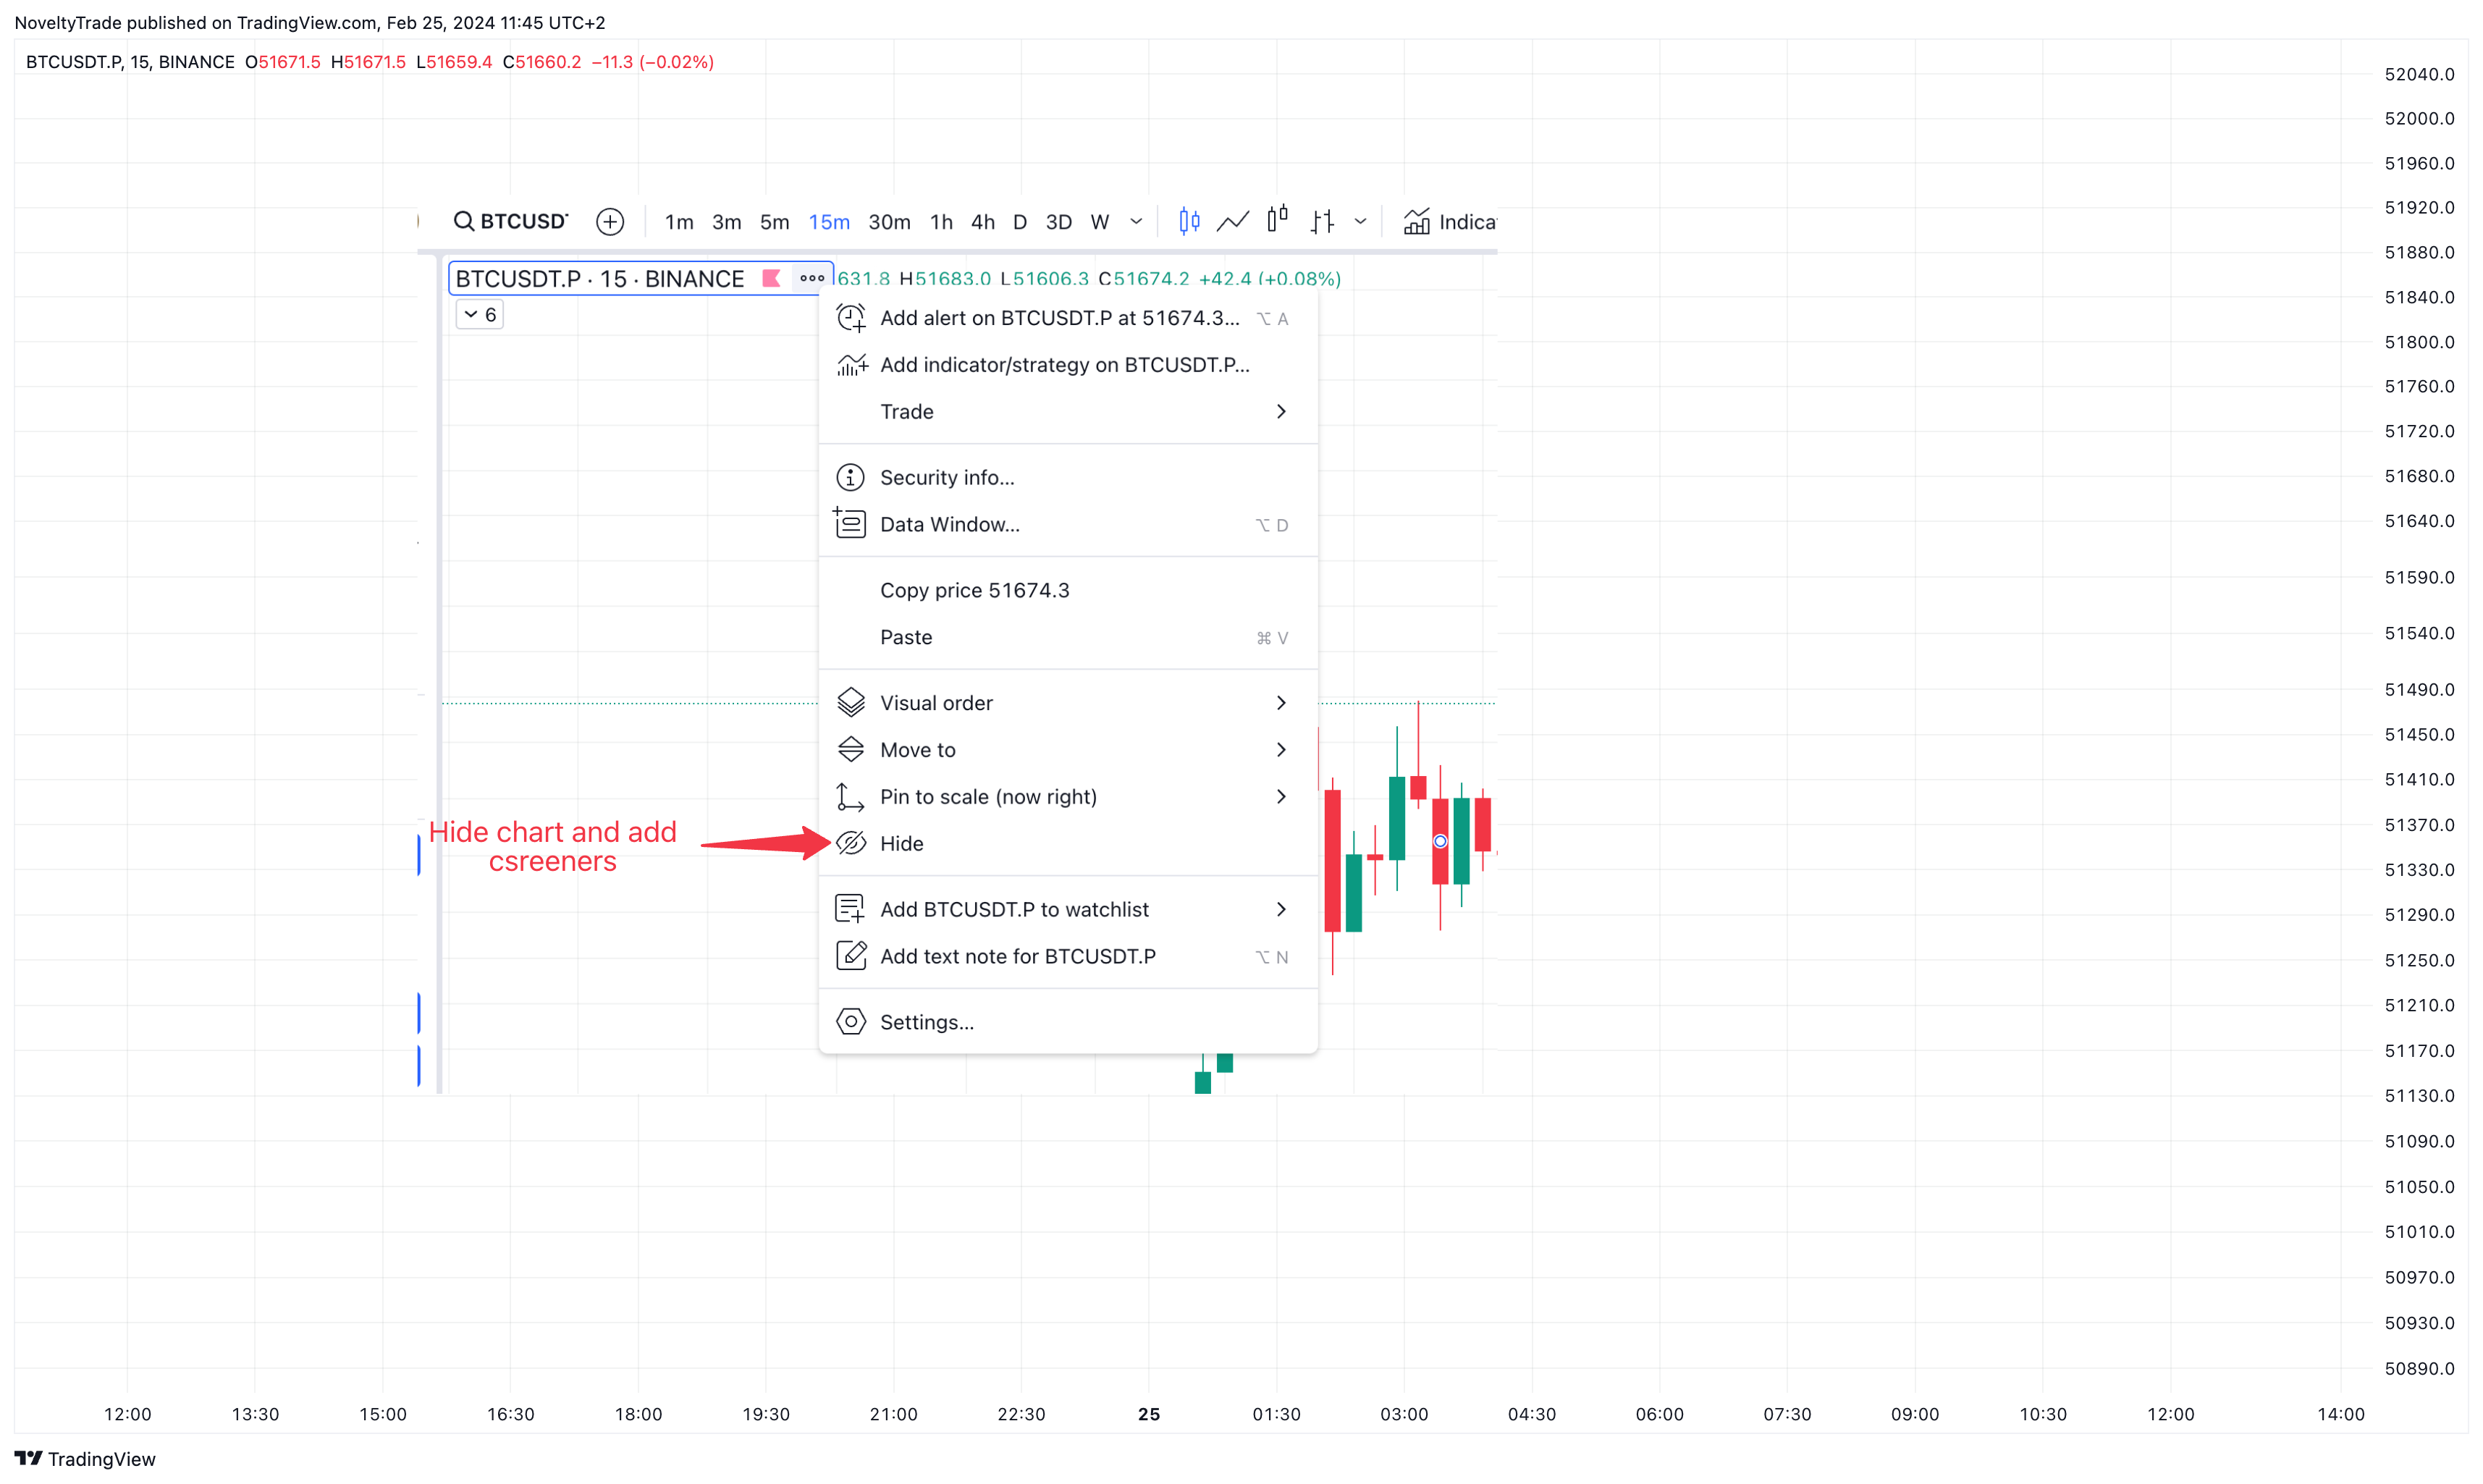Select Add text note for BTCUSDT.P
The image size is (2483, 1484).
1068,958
